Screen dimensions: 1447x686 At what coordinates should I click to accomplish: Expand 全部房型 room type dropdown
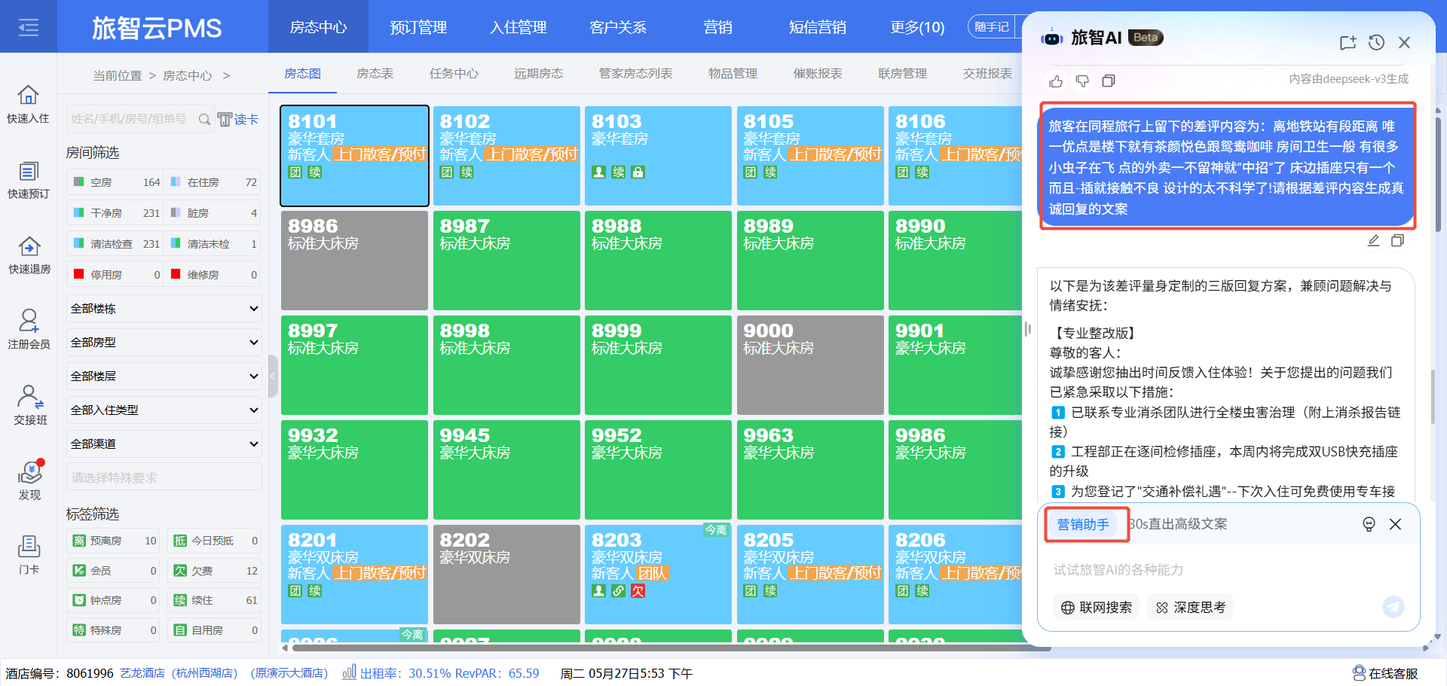164,343
